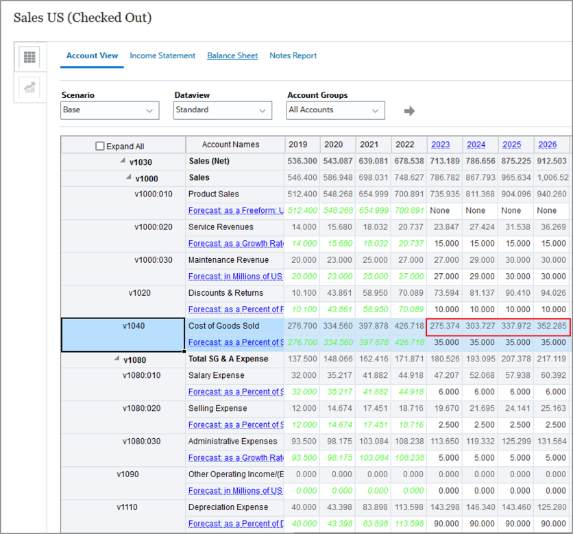This screenshot has height=534, width=573.
Task: Enable the Expand All checkbox
Action: 100,146
